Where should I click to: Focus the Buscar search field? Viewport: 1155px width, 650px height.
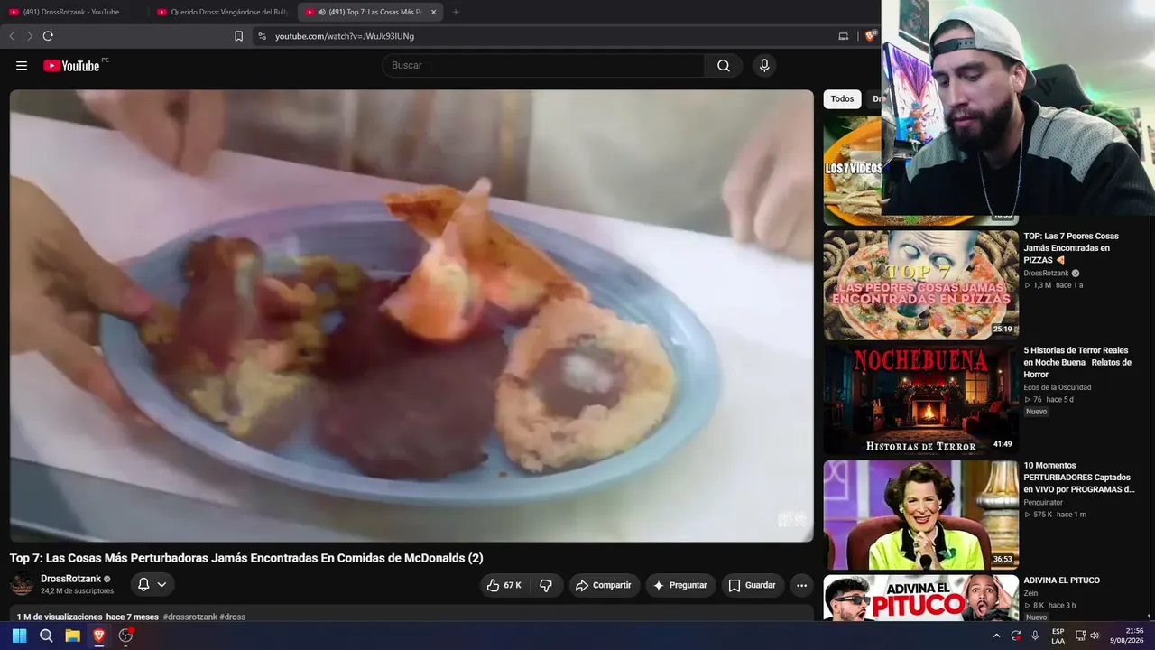(x=544, y=66)
